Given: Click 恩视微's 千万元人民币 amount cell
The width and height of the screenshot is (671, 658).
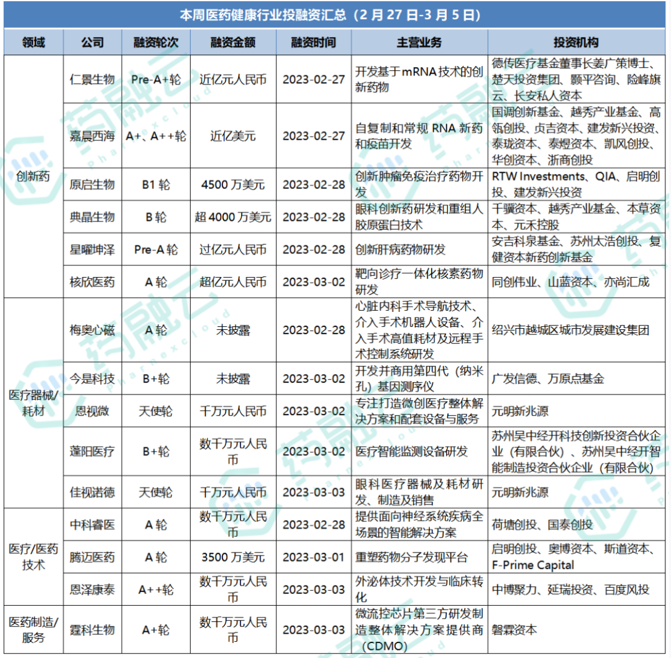Looking at the screenshot, I should (x=233, y=411).
